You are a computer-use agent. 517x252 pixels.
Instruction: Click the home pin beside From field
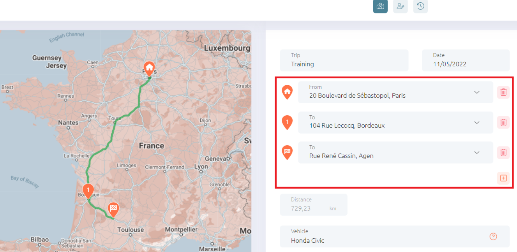(x=287, y=92)
